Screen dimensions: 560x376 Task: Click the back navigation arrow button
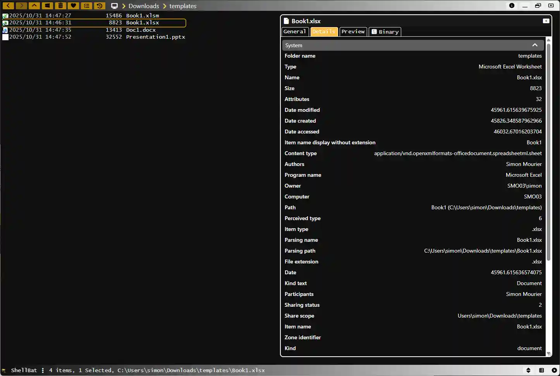8,6
